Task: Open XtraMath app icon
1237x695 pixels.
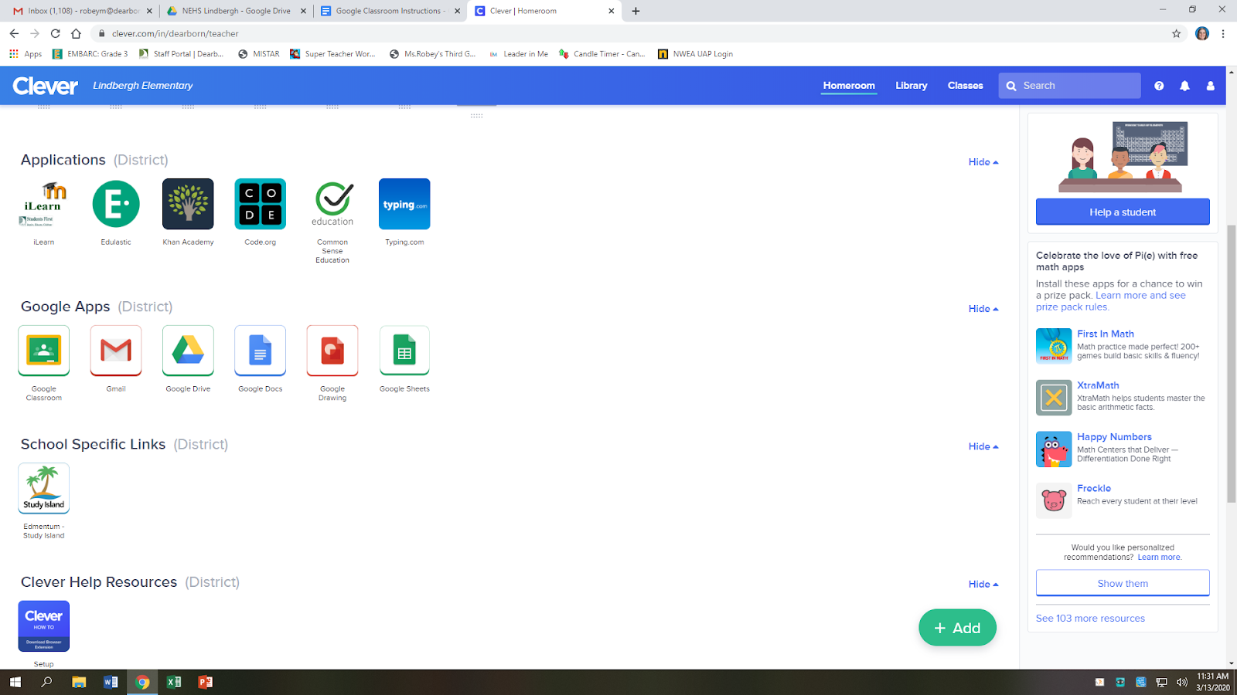Action: [x=1054, y=398]
